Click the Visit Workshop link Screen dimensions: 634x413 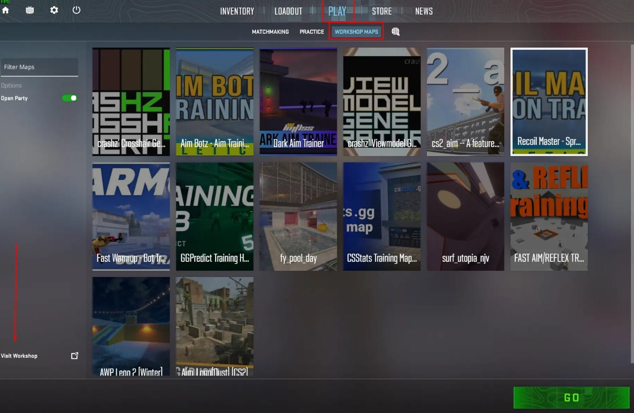[x=19, y=356]
